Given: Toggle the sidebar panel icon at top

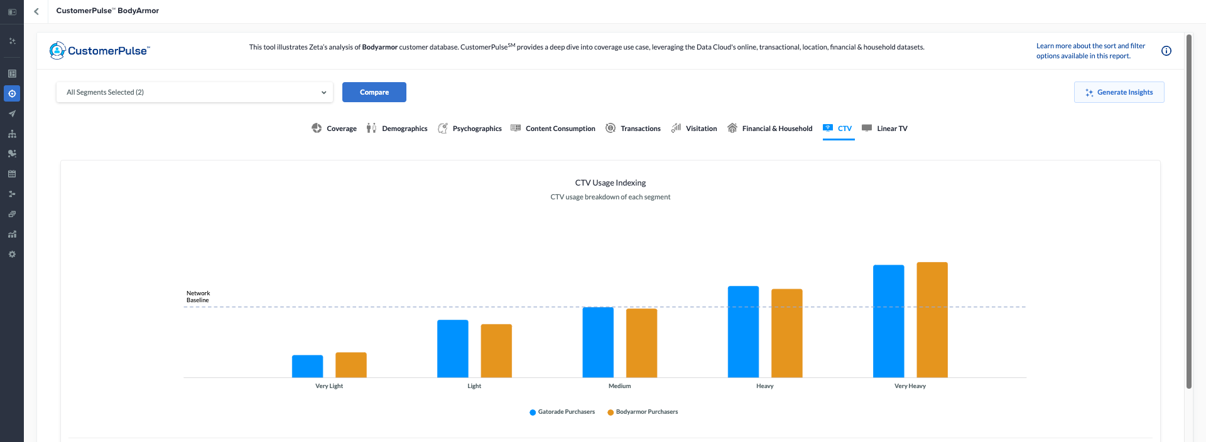Looking at the screenshot, I should pos(12,12).
